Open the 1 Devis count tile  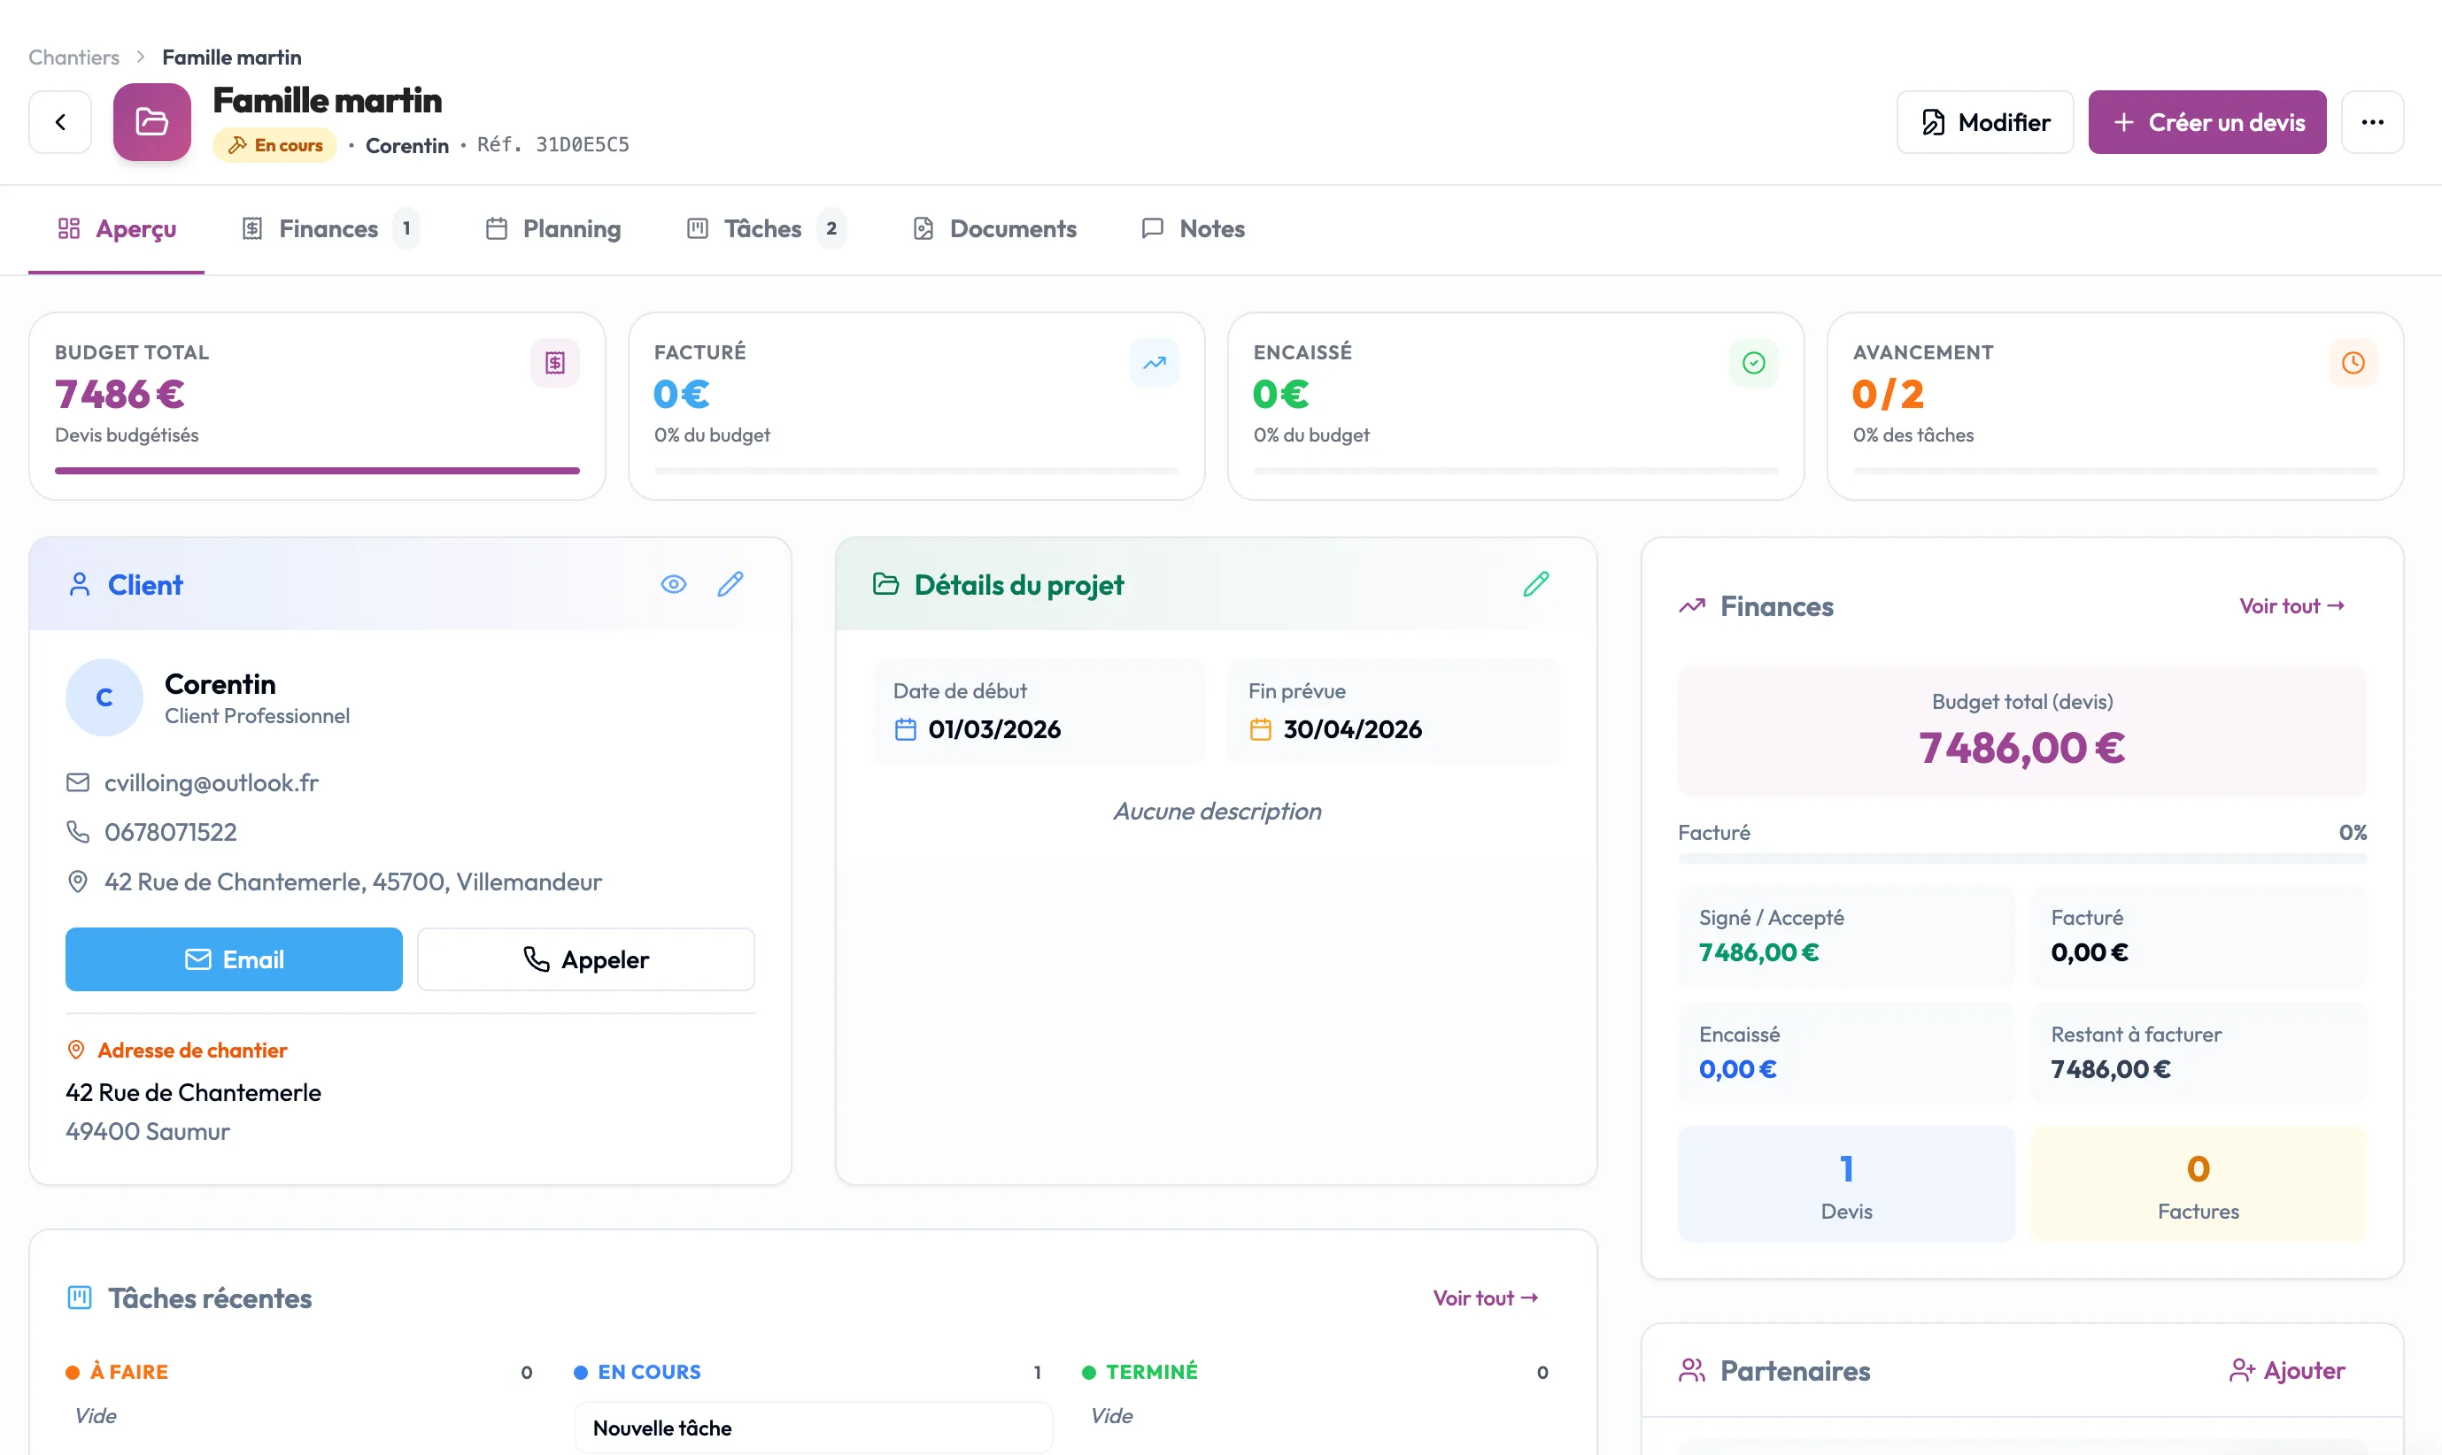pyautogui.click(x=1847, y=1183)
